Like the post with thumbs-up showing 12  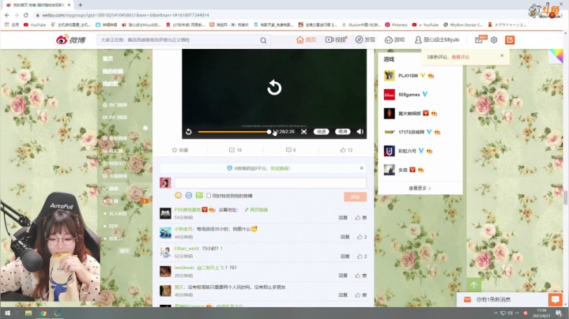click(x=346, y=150)
